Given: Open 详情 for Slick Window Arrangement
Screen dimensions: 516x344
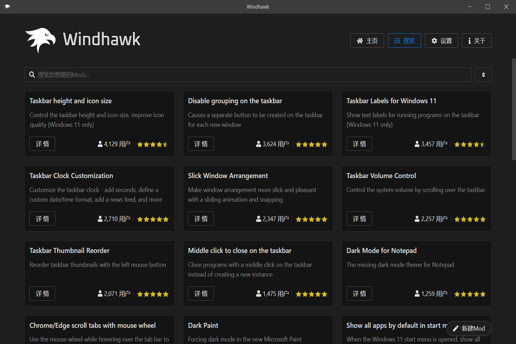Looking at the screenshot, I should 201,218.
